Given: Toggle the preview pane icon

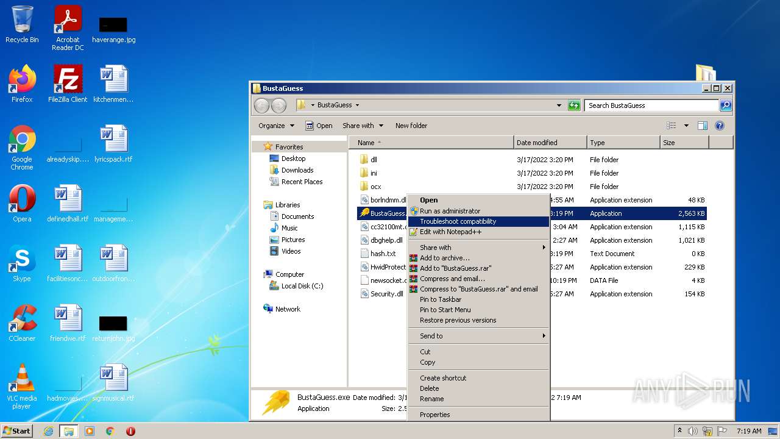Looking at the screenshot, I should (x=702, y=126).
